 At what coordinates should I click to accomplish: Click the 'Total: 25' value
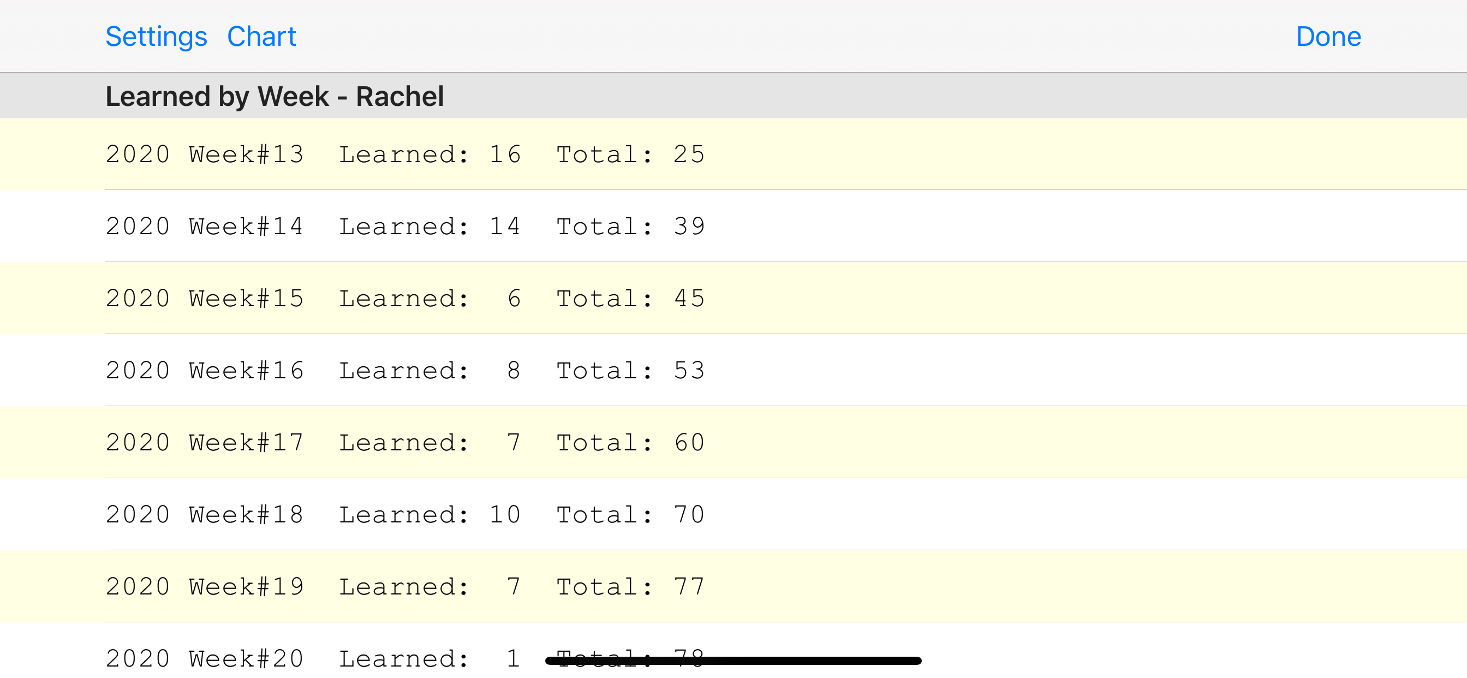click(x=630, y=154)
